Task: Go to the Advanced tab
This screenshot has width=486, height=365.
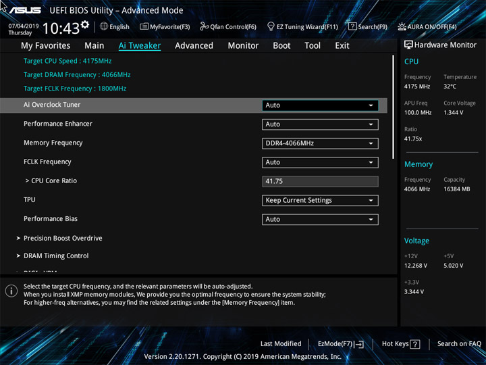Action: (x=194, y=46)
